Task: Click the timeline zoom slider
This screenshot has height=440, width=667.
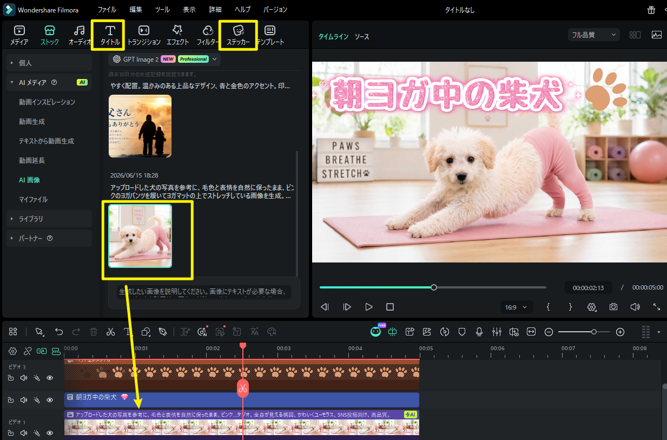Action: coord(584,332)
